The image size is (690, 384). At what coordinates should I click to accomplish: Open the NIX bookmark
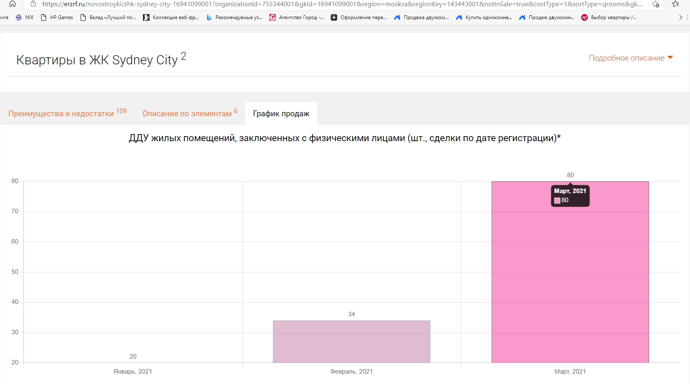point(25,17)
